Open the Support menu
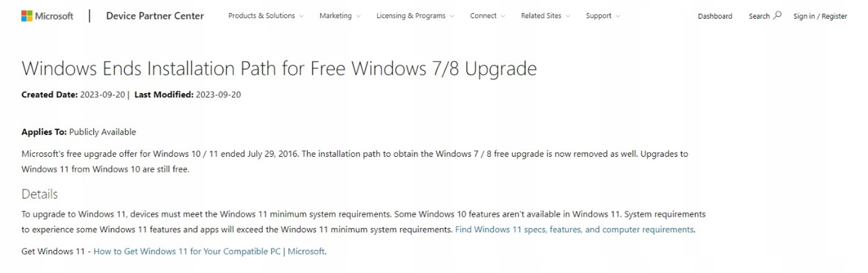Screen dimensions: 868x273 [598, 16]
